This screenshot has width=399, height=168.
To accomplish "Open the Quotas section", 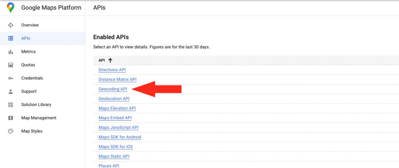I will (x=28, y=65).
